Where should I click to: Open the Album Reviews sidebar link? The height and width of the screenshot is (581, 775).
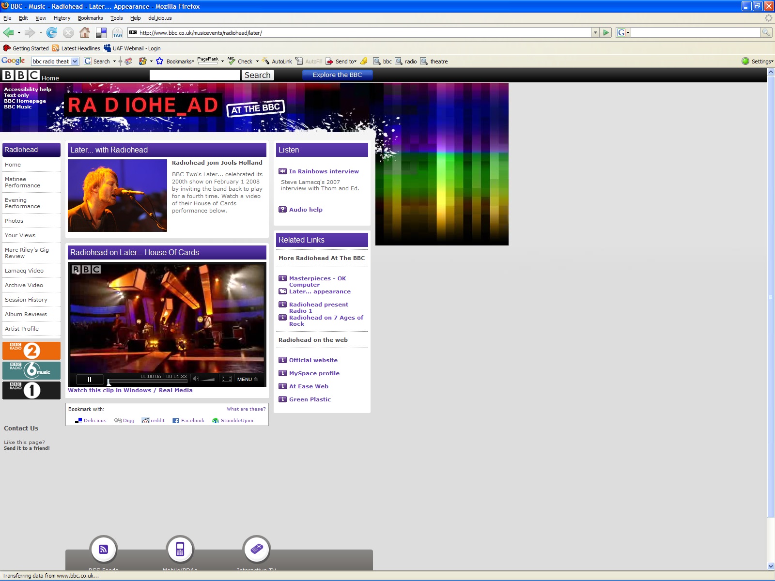[x=26, y=314]
